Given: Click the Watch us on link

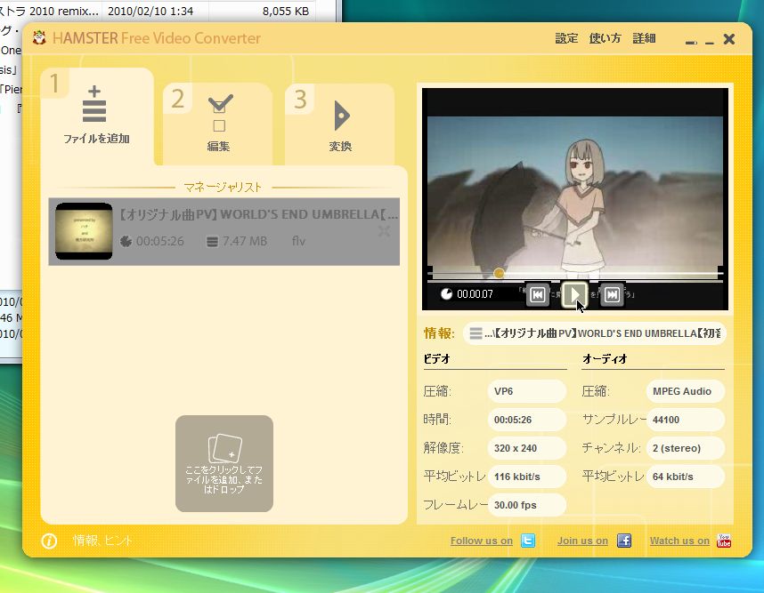Looking at the screenshot, I should [x=679, y=541].
